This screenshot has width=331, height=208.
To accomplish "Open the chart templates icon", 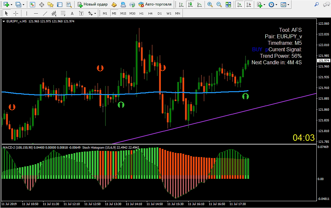I will point(283,5).
